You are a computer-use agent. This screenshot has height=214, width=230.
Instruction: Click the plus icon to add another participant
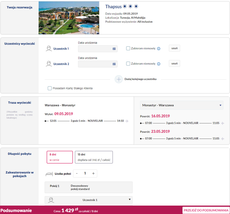click(118, 79)
